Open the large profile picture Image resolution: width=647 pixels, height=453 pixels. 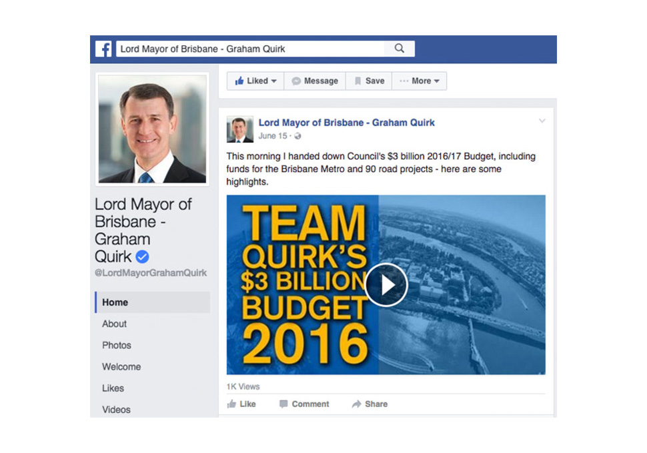tap(152, 129)
